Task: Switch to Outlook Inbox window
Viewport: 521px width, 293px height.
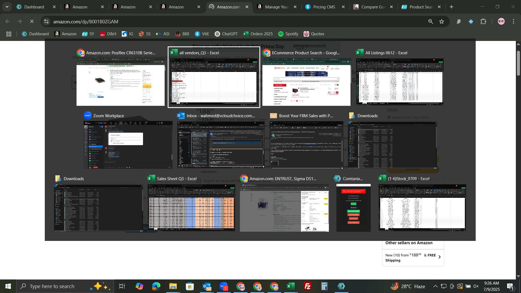Action: tap(221, 141)
